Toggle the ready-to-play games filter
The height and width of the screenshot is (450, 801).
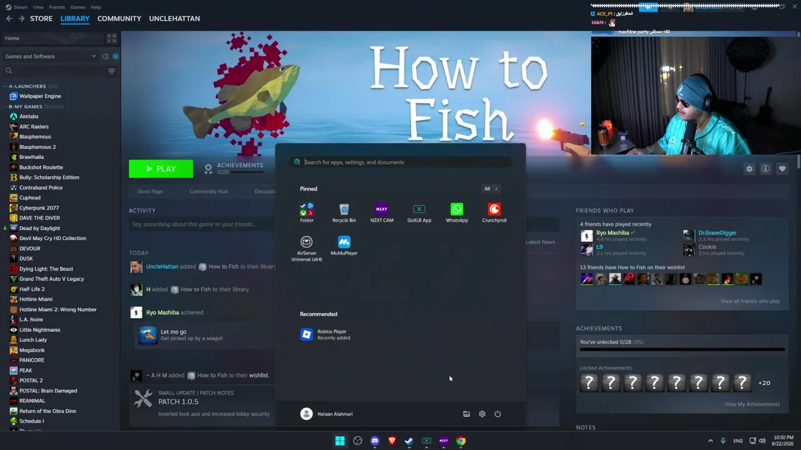tap(116, 56)
